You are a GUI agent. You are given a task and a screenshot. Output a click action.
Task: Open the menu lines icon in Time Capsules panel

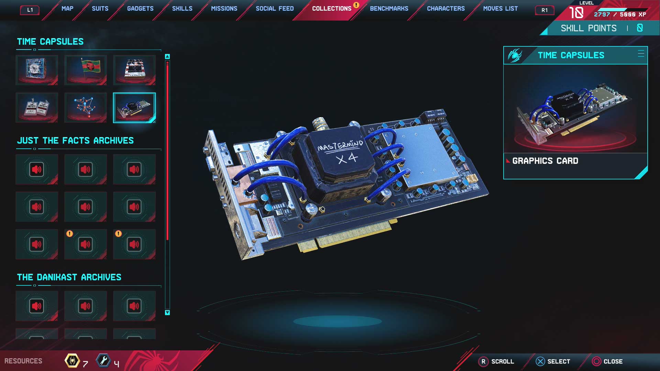pos(641,54)
